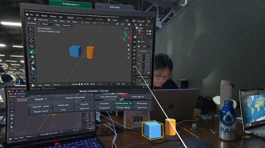
Task: Click the blue Z axis gizmo ball
Action: click(125, 33)
